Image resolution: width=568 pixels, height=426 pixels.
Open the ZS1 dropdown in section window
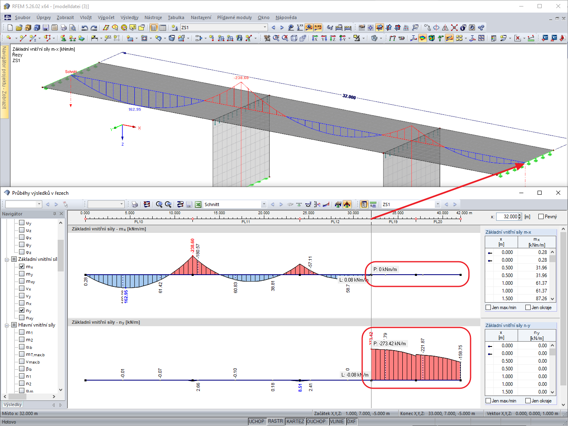[438, 204]
